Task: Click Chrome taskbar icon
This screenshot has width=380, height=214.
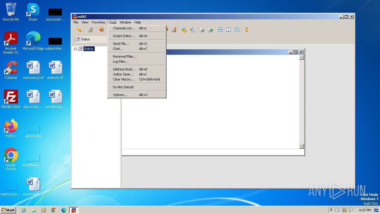Action: click(54, 210)
